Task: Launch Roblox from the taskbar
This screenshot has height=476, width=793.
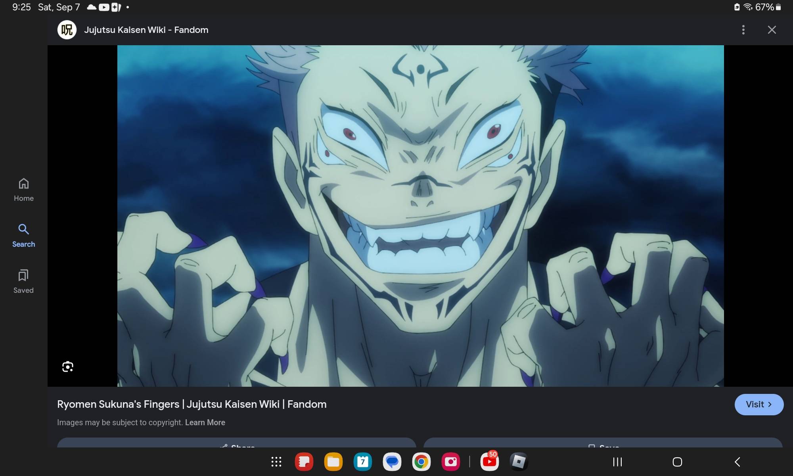Action: click(x=519, y=462)
